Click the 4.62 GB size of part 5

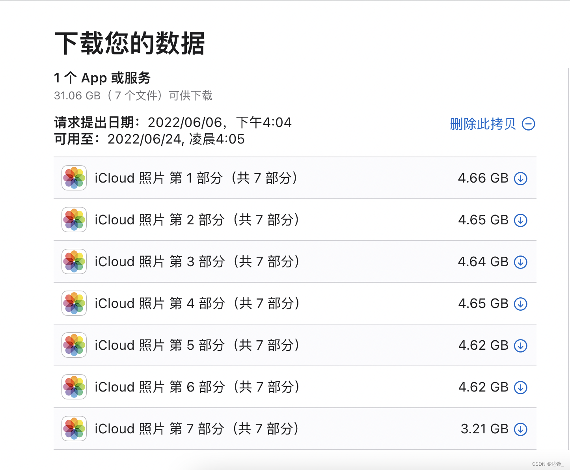[x=483, y=345]
